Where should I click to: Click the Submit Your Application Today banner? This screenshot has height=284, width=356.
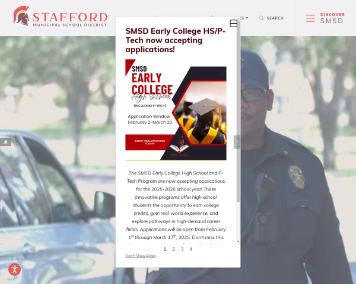[150, 142]
